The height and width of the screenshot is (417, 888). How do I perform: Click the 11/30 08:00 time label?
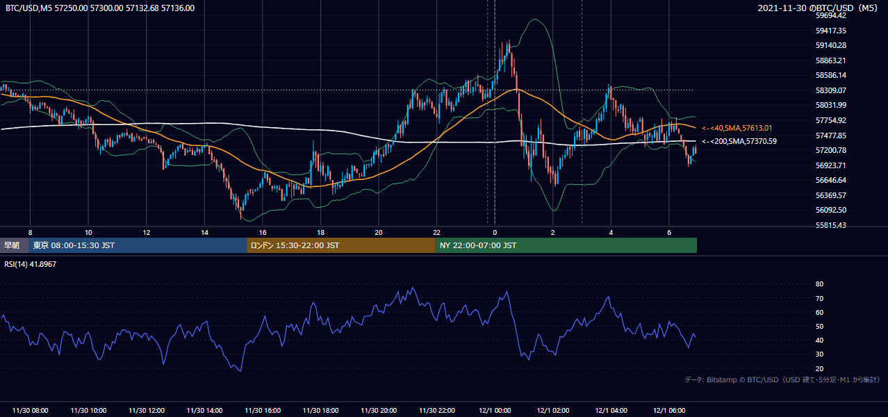(x=30, y=411)
